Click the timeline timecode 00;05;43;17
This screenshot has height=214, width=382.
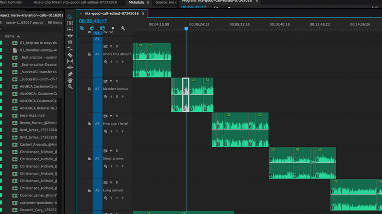click(x=93, y=21)
